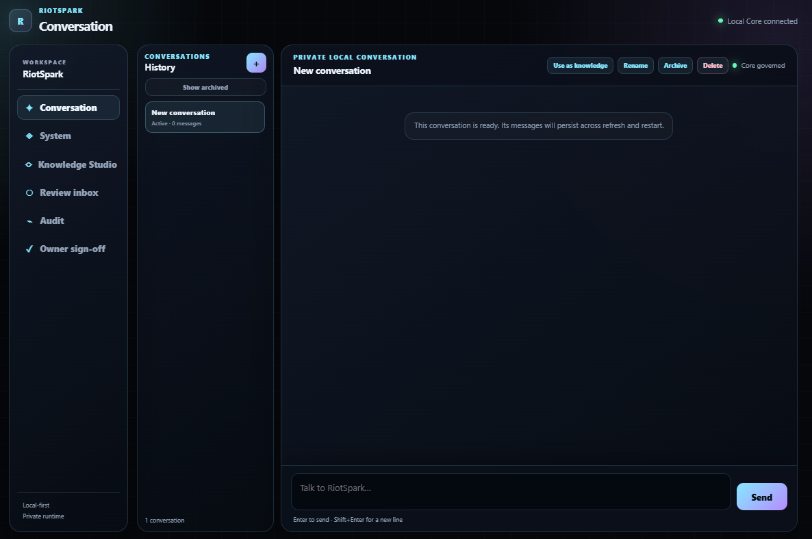Click Use as knowledge button
Viewport: 812px width, 539px height.
[580, 65]
